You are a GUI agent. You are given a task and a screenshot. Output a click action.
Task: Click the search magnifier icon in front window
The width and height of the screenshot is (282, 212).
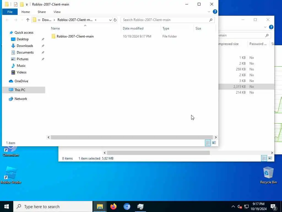pyautogui.click(x=211, y=20)
